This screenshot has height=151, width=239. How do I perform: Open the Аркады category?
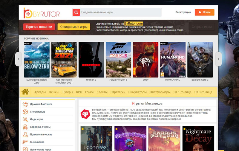(x=40, y=92)
